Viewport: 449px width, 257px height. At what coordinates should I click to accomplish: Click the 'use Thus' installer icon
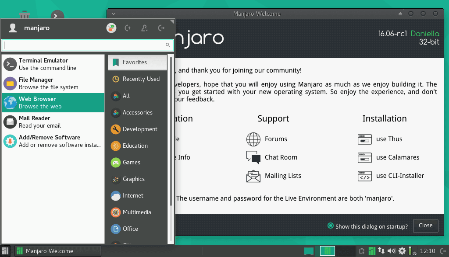(364, 139)
